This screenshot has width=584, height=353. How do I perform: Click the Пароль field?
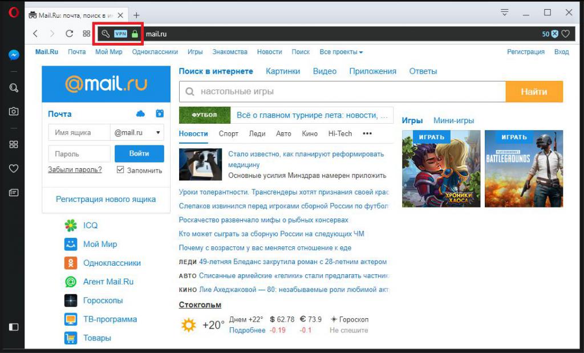(x=79, y=154)
